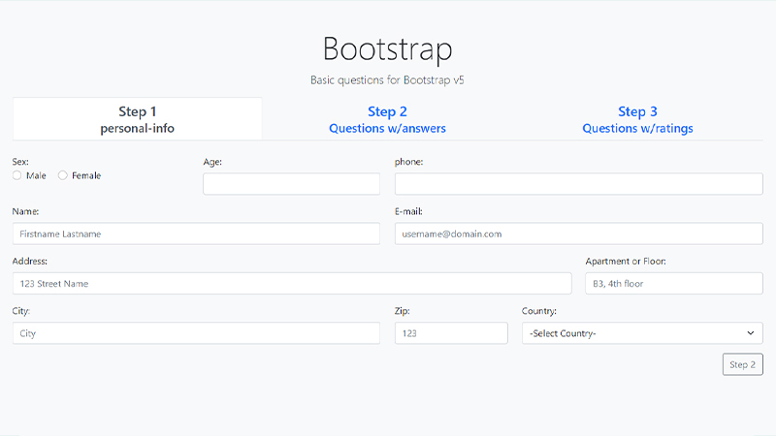Image resolution: width=776 pixels, height=436 pixels.
Task: Click the City input field
Action: click(196, 333)
